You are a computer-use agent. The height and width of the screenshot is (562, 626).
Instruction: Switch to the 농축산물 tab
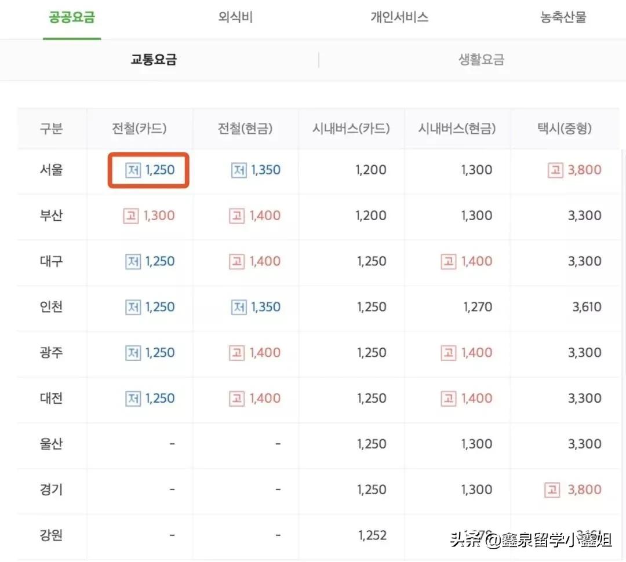point(562,17)
